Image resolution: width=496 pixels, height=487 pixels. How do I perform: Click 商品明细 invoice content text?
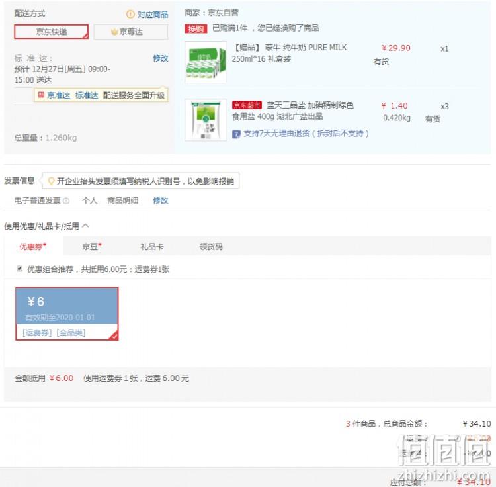point(123,200)
